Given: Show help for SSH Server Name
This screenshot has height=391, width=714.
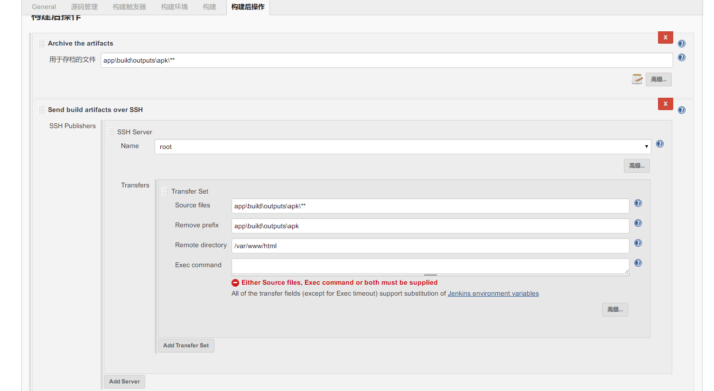Looking at the screenshot, I should [660, 144].
